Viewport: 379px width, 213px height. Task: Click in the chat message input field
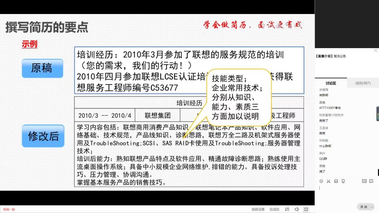pos(346,192)
